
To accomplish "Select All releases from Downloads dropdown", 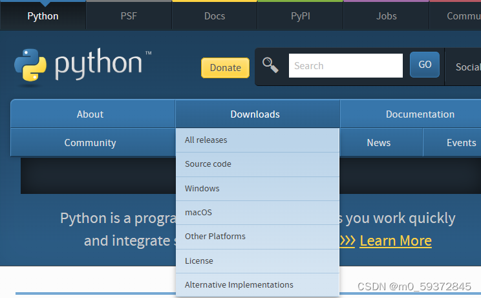I will [x=257, y=140].
